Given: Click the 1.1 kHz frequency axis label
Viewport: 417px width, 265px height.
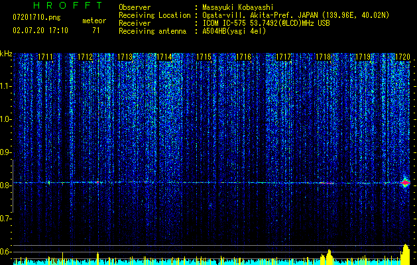Looking at the screenshot, I should click(6, 86).
